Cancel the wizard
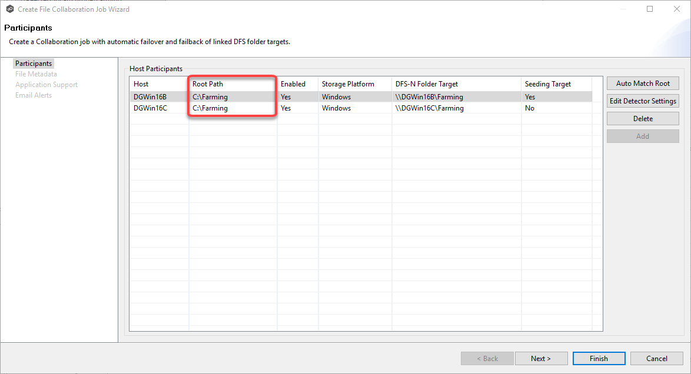691x374 pixels. [x=656, y=358]
